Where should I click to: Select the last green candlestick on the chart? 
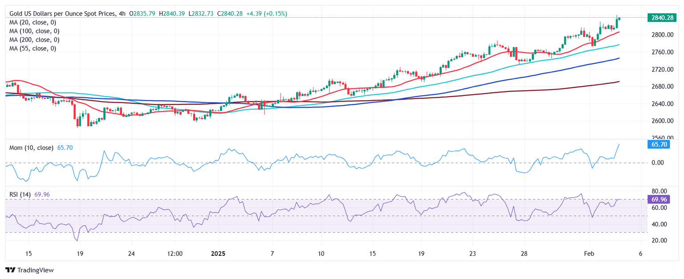[619, 18]
